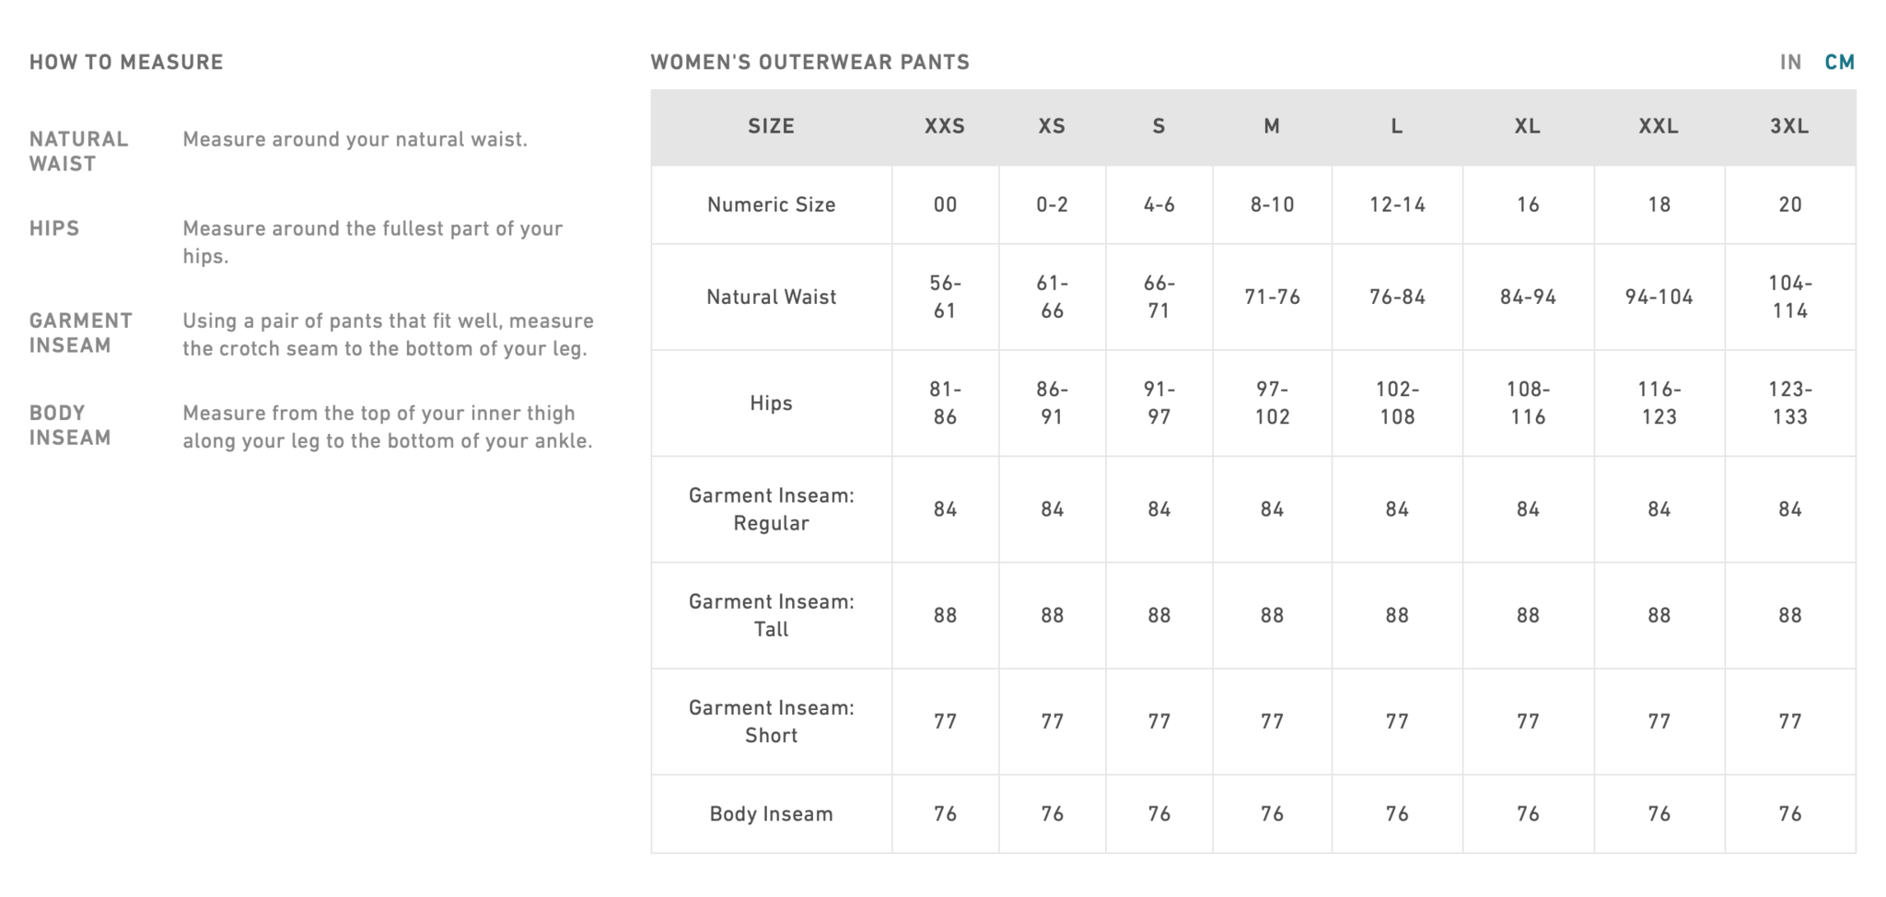The width and height of the screenshot is (1886, 897).
Task: Click the L size numeric value 12-14
Action: coord(1397,204)
